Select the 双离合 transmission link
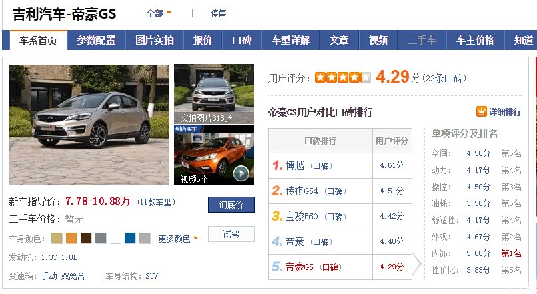 (73, 276)
